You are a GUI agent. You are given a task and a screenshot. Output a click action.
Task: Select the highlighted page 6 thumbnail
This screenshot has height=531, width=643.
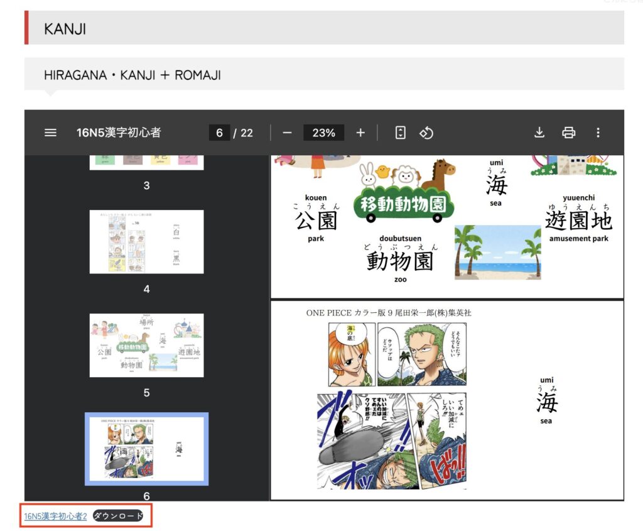click(146, 449)
